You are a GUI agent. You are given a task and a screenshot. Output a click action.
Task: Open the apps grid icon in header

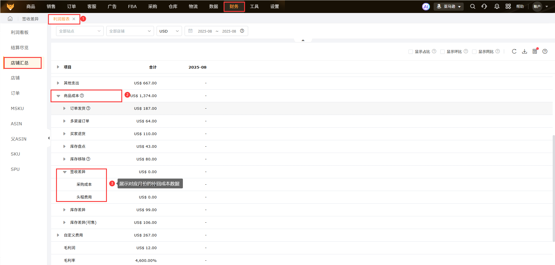[508, 6]
